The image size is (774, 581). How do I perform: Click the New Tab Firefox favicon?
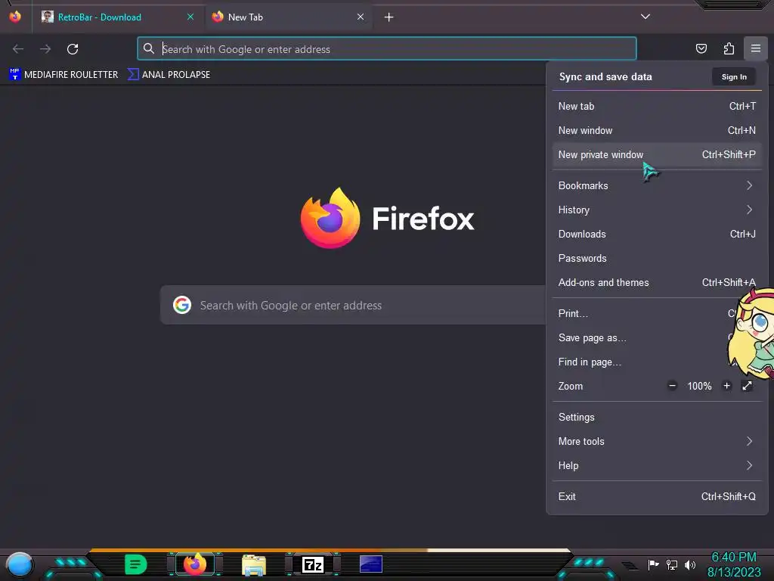coord(218,17)
